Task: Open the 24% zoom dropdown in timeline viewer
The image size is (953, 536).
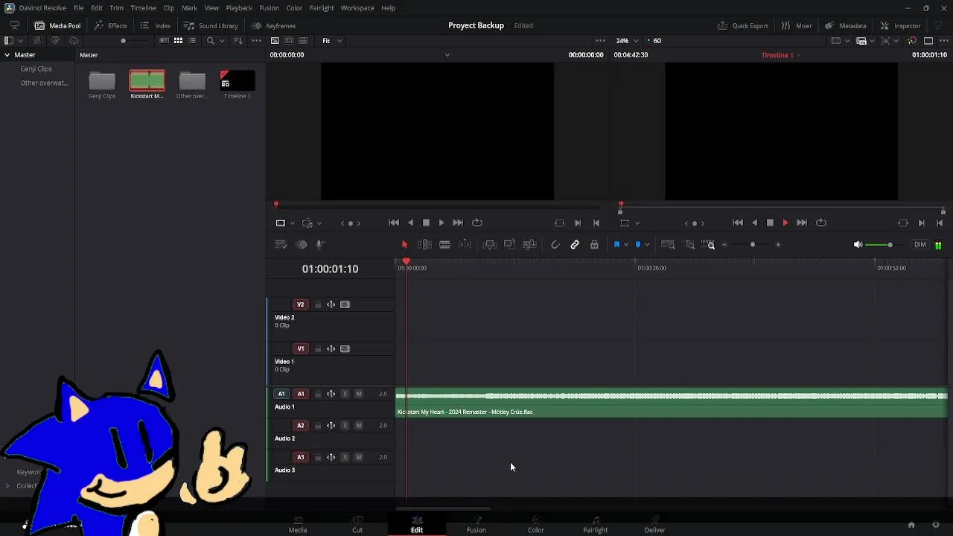Action: pos(628,41)
